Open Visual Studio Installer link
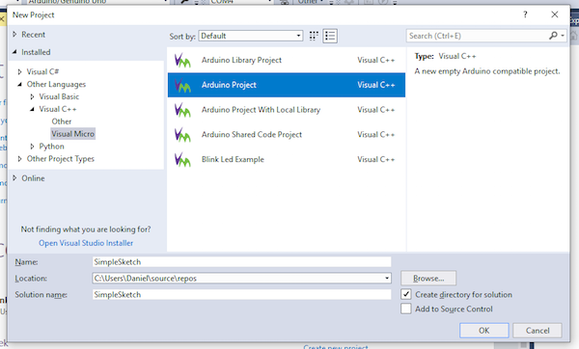The height and width of the screenshot is (349, 579). 86,243
